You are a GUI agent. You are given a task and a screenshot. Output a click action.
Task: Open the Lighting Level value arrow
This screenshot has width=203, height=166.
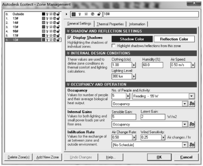134,76
